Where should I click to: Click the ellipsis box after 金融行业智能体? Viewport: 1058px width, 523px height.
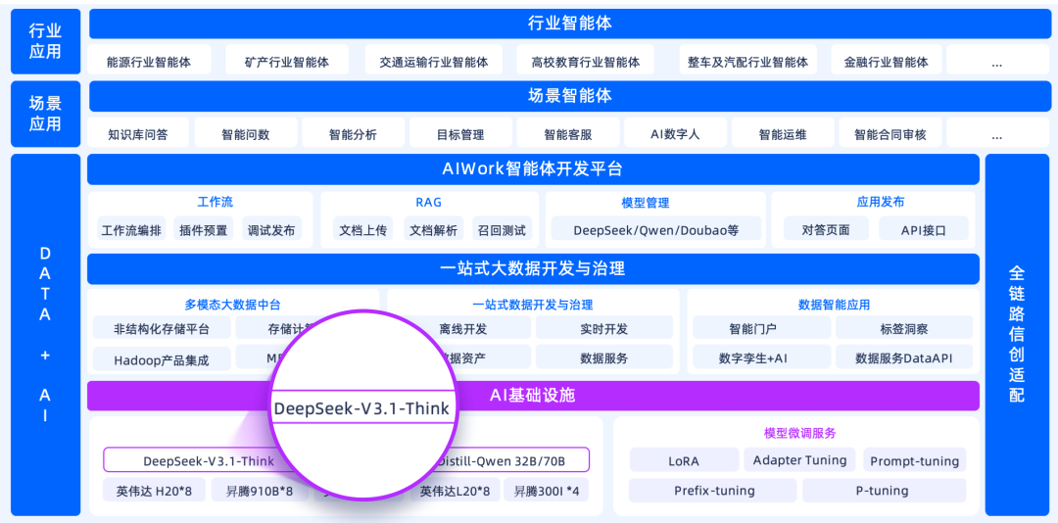click(x=996, y=62)
